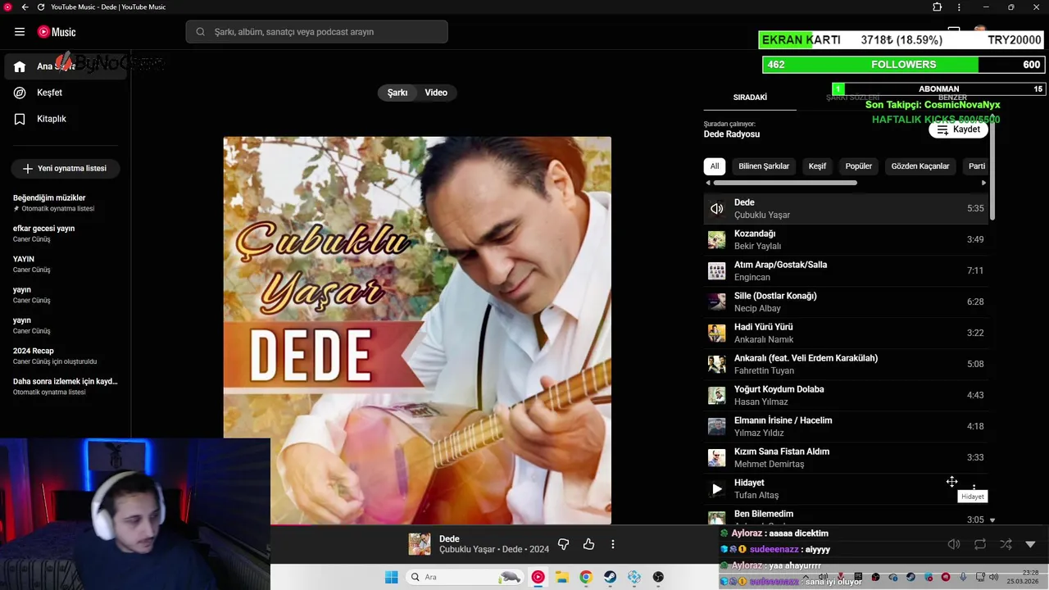Select the Keşif filter chip

tap(818, 166)
